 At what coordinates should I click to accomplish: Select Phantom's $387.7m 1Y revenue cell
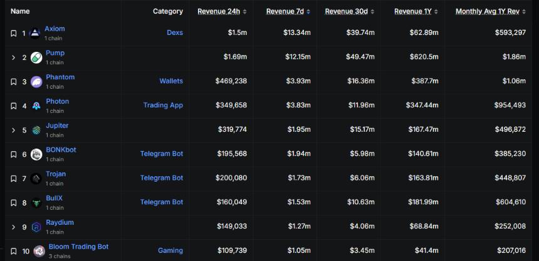pos(425,81)
